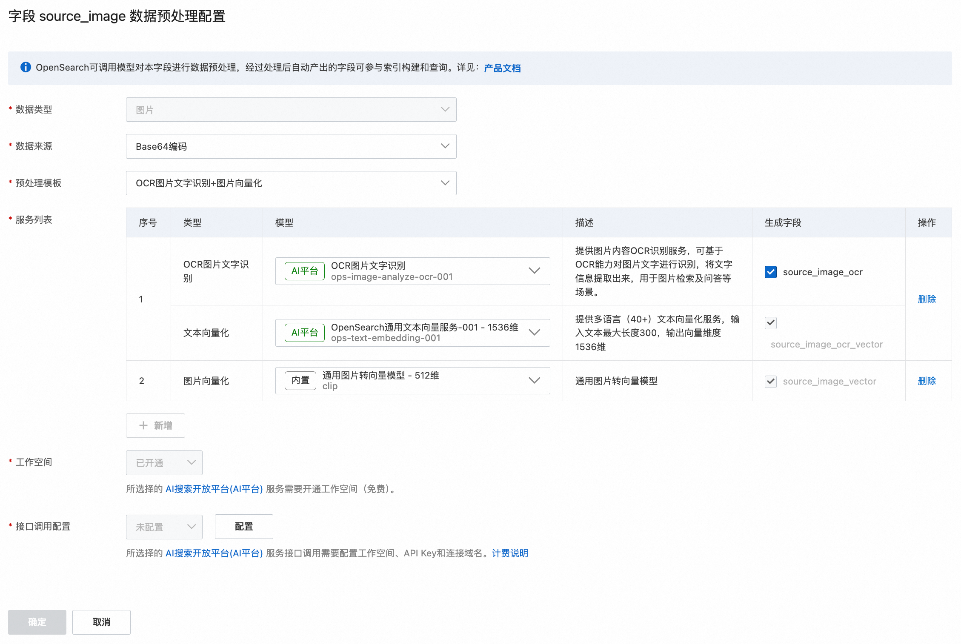Click the 数据类型 field label

pyautogui.click(x=34, y=109)
